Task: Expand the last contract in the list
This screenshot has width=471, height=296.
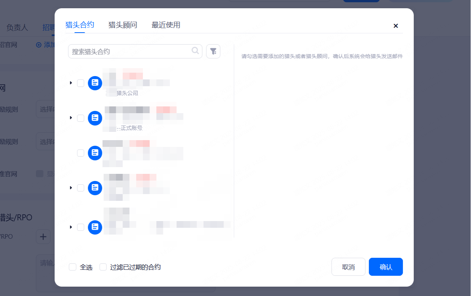Action: (x=71, y=227)
